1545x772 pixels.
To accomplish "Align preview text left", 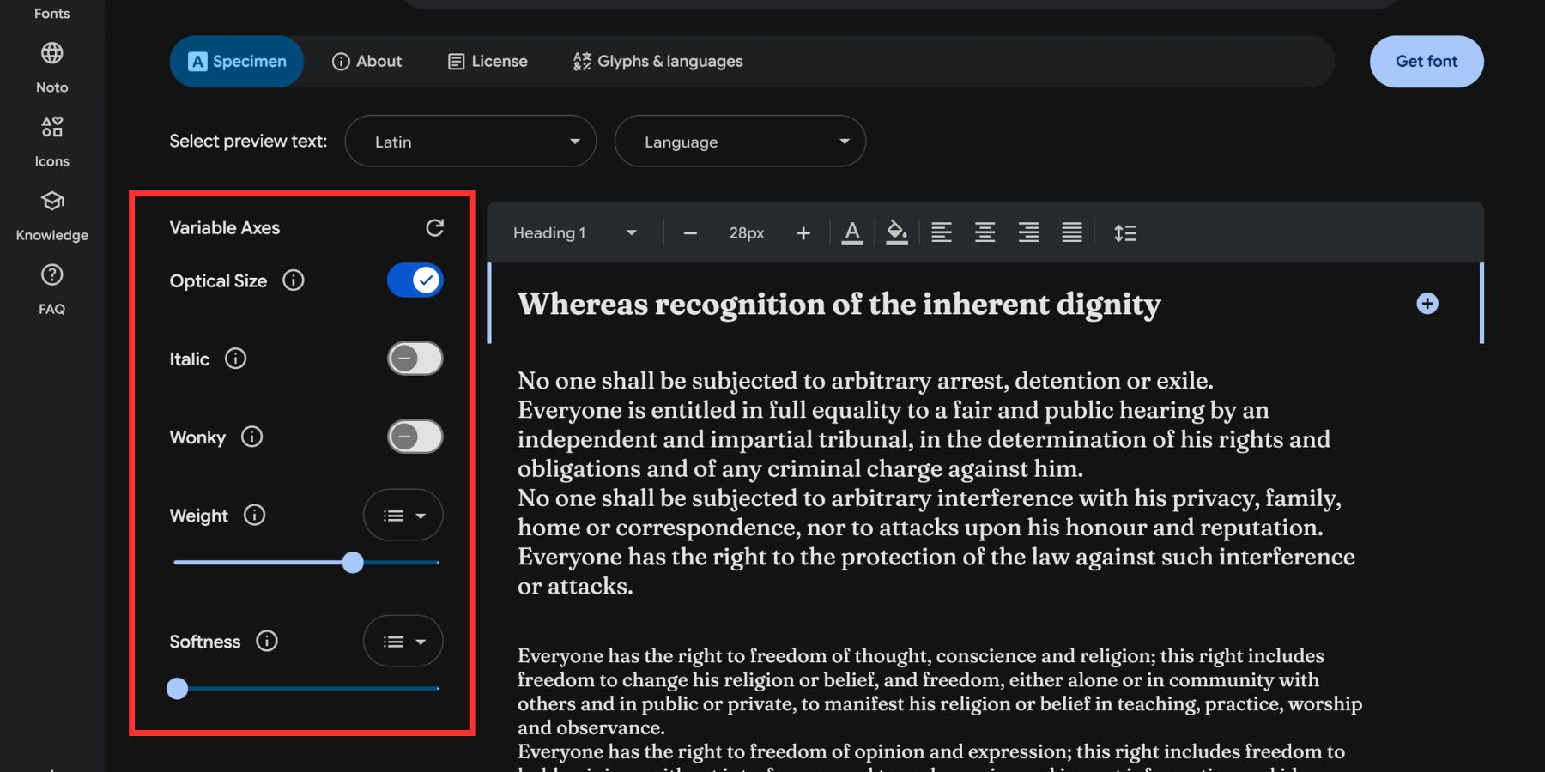I will pyautogui.click(x=942, y=232).
